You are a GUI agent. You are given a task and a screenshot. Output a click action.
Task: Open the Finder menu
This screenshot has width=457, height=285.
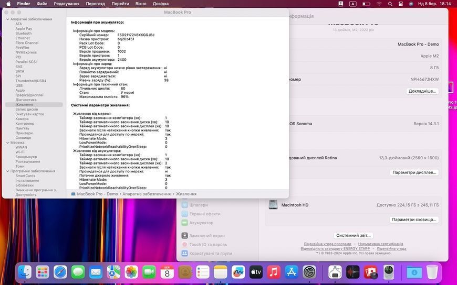pos(24,4)
